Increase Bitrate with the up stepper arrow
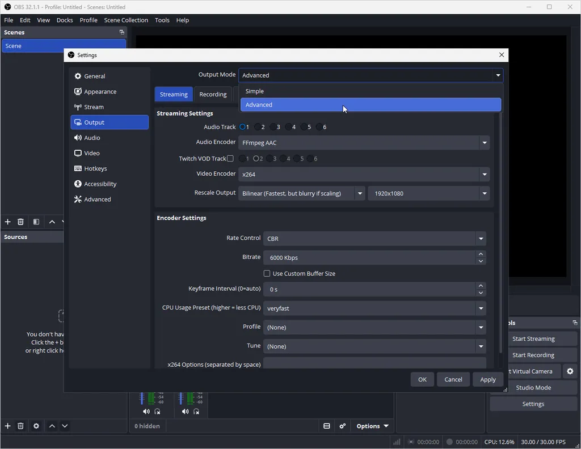Image resolution: width=581 pixels, height=449 pixels. pos(481,254)
